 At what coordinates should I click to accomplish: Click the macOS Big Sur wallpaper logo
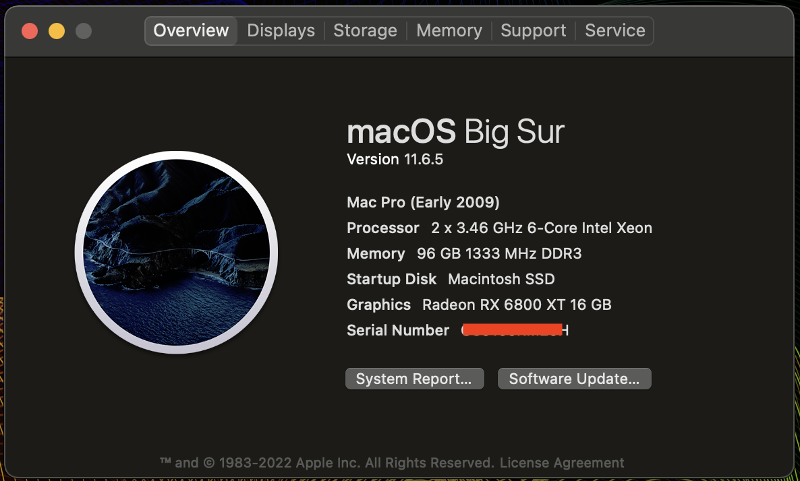pyautogui.click(x=176, y=252)
